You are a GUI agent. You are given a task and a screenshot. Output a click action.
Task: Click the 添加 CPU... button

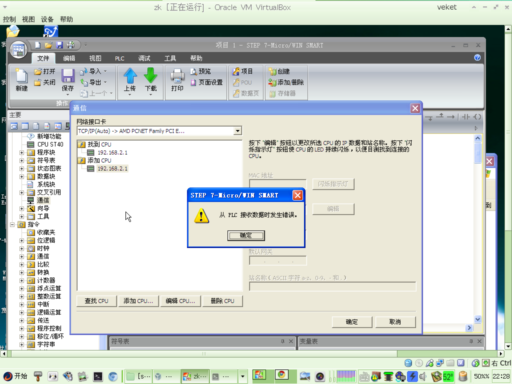click(138, 300)
